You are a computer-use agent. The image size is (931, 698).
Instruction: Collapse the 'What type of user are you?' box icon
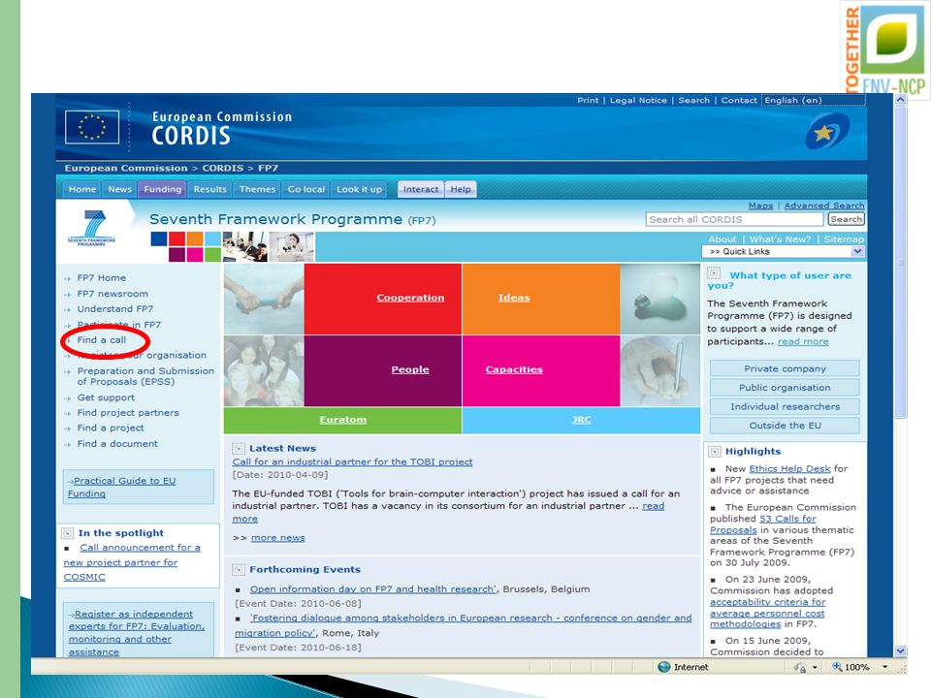pos(715,273)
